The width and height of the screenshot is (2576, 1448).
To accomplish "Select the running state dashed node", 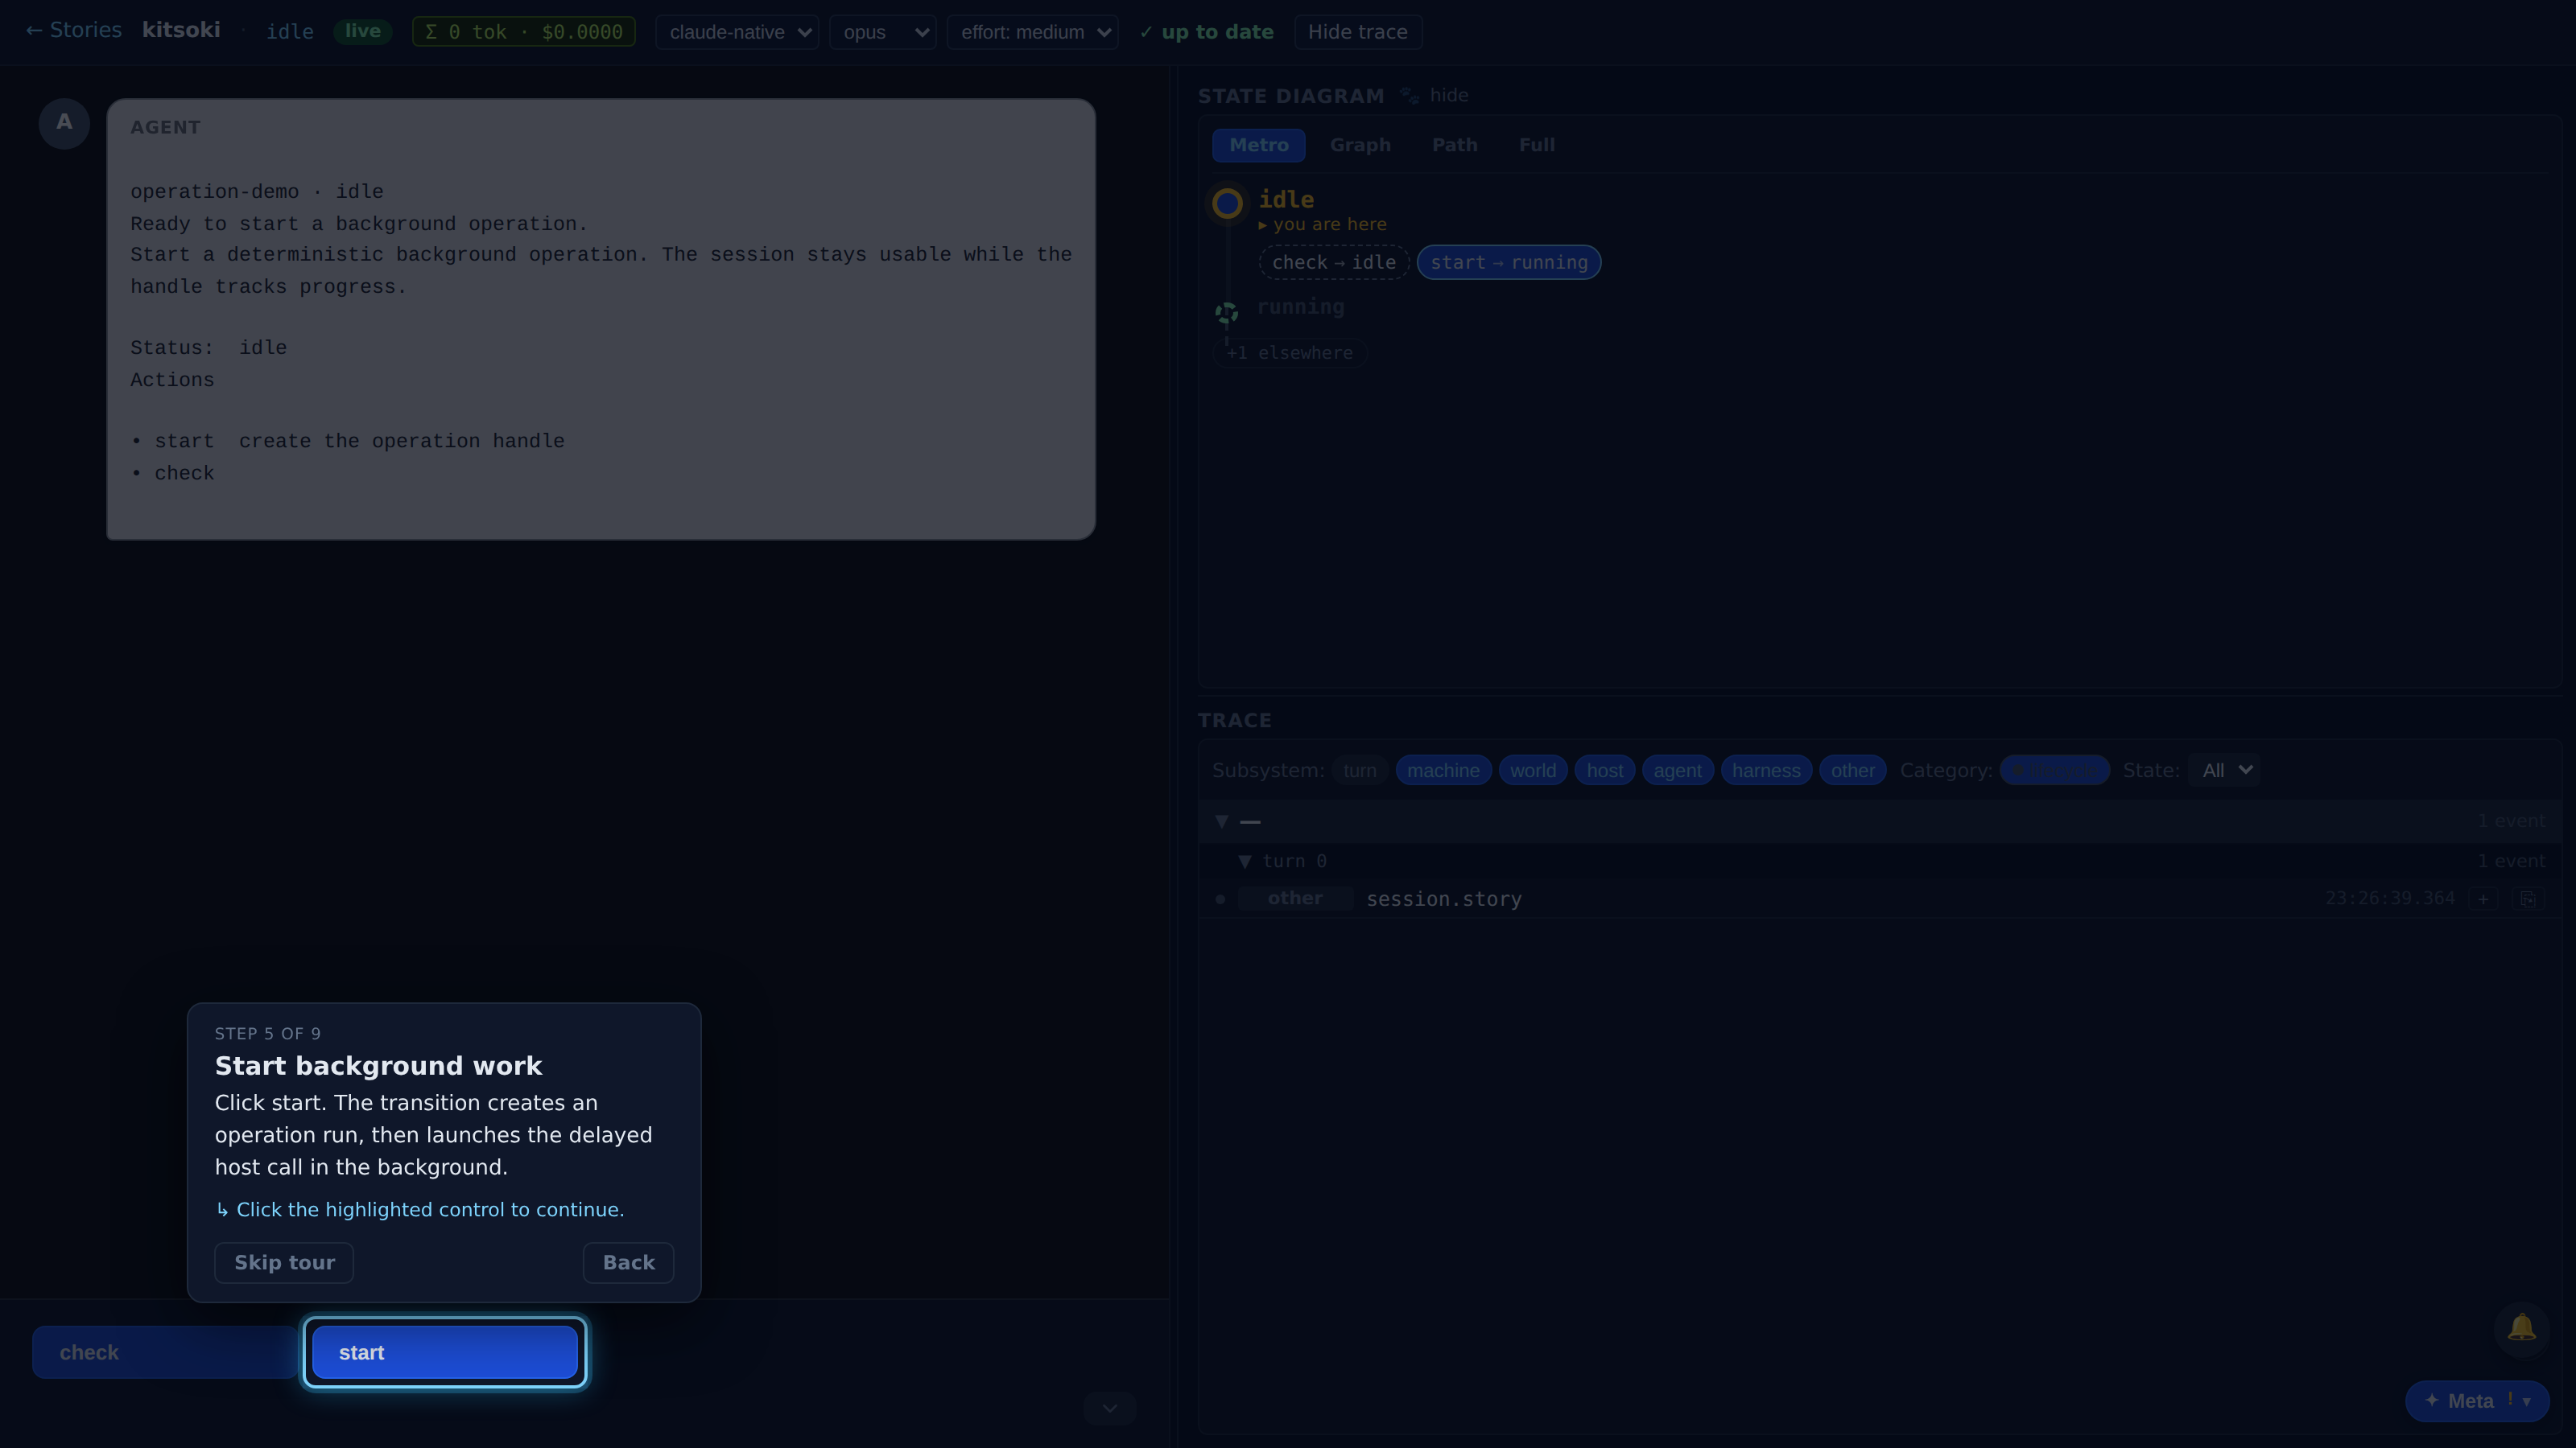I will [1226, 313].
